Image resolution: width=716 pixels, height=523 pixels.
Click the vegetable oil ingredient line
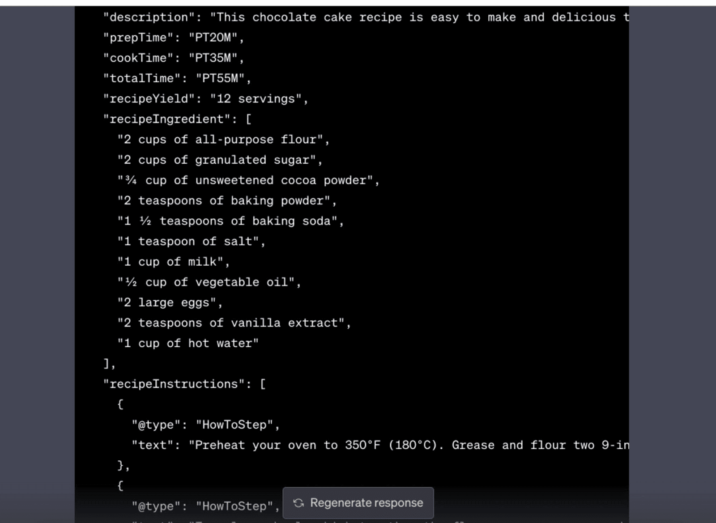click(209, 282)
